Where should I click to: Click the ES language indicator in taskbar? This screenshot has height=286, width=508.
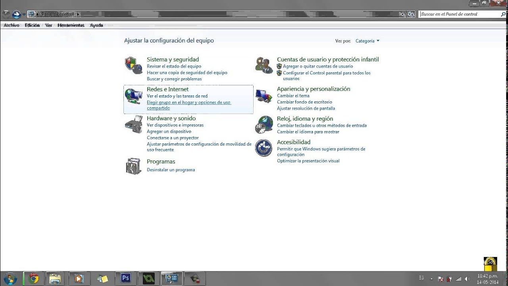click(421, 278)
